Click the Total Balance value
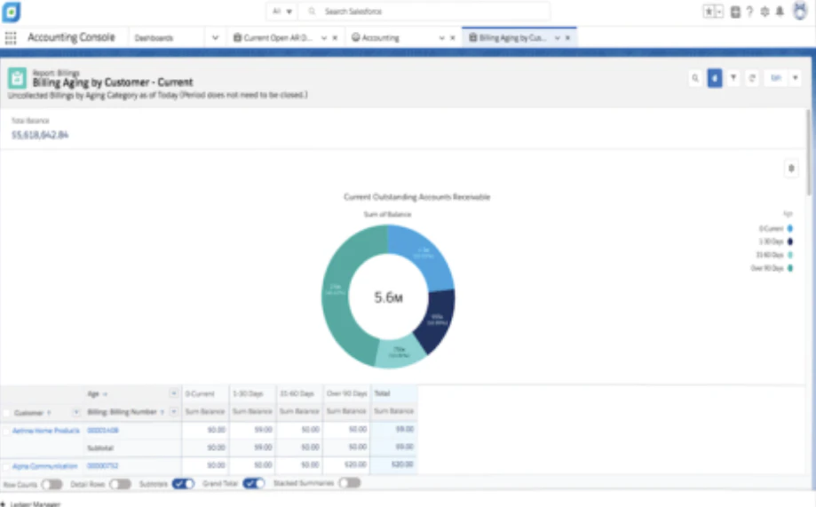This screenshot has height=507, width=816. coord(40,135)
